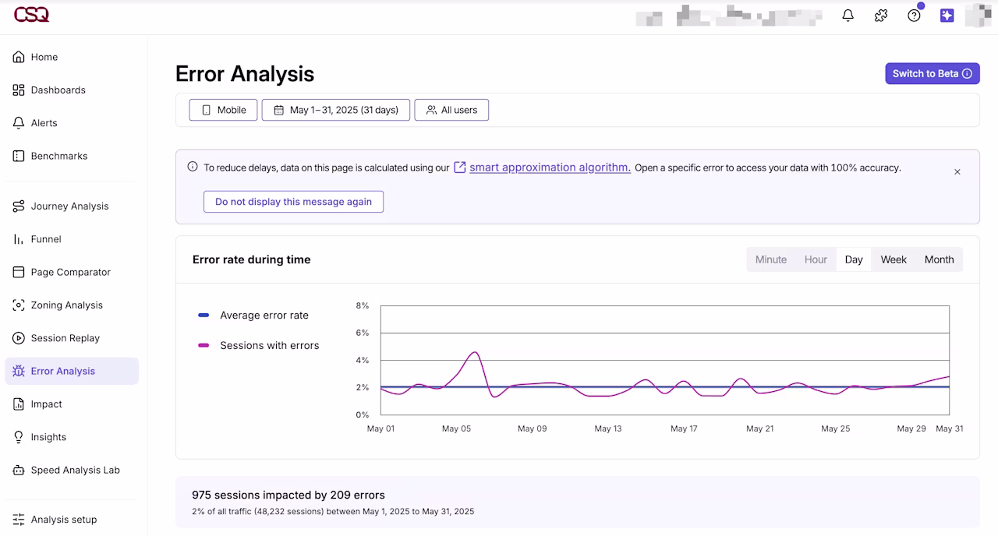Select the Month granularity

(939, 259)
